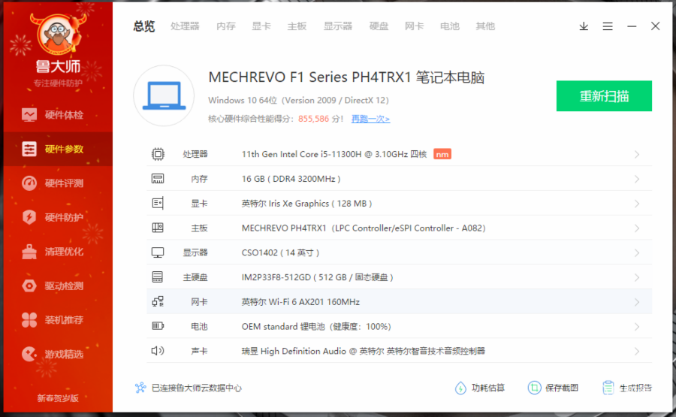Viewport: 676px width, 417px height.
Task: Open 硬件体检 in the sidebar
Action: 58,115
